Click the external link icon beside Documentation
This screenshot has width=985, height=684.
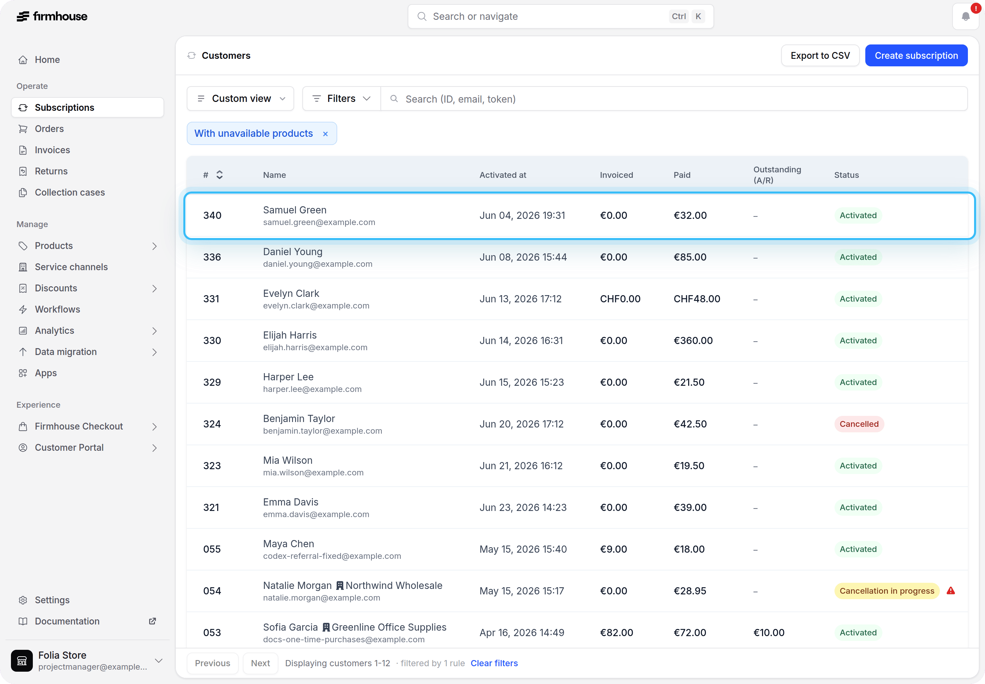152,621
